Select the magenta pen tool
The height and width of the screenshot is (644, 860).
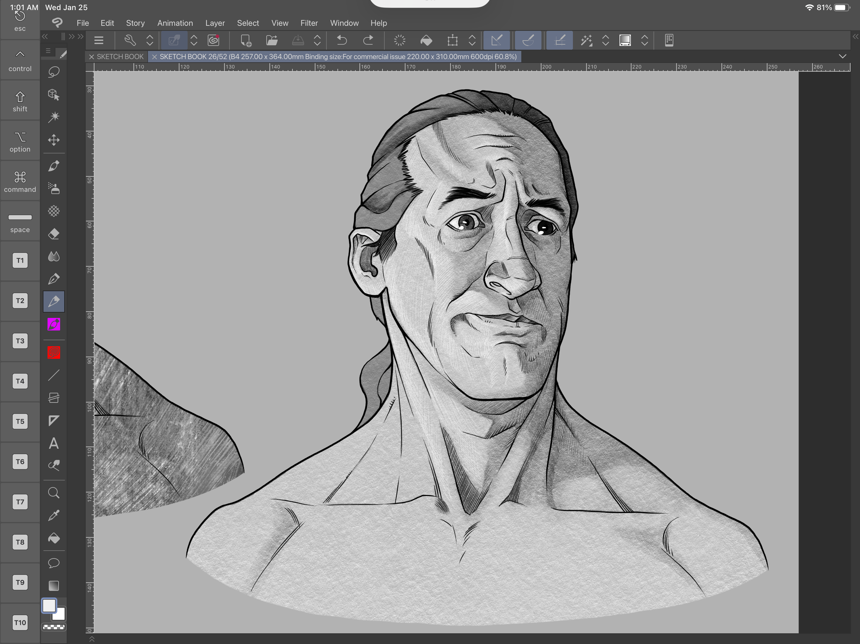pos(54,324)
